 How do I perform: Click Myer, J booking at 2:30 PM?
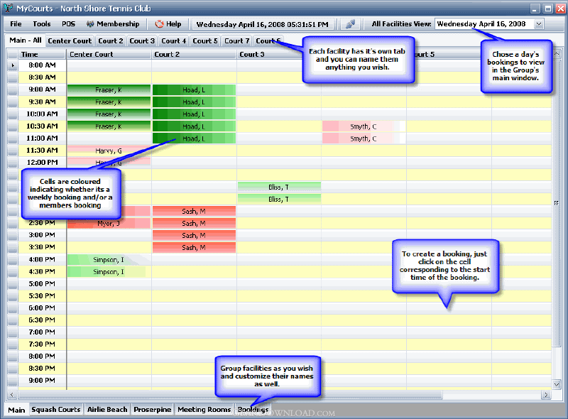[109, 223]
